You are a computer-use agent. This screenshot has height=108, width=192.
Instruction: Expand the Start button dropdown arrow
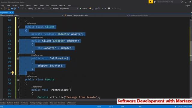(87, 8)
